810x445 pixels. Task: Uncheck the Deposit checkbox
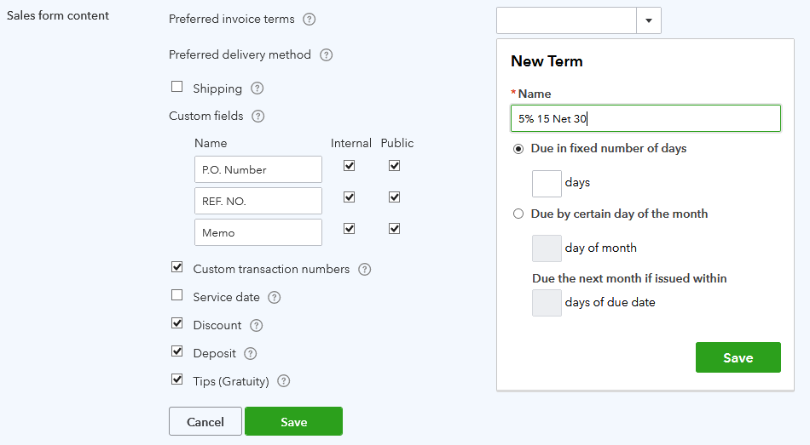[177, 351]
